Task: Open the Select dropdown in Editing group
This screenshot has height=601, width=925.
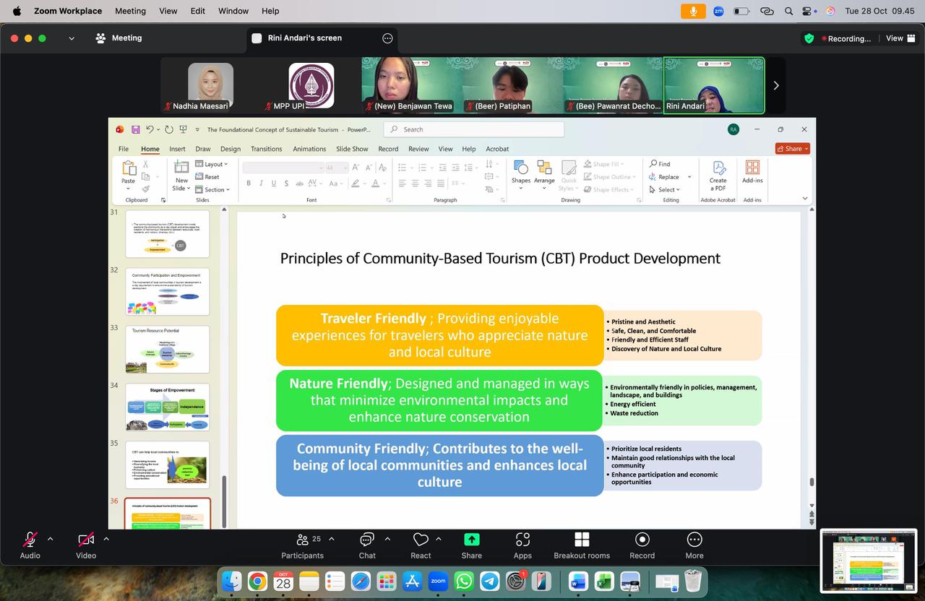Action: point(664,189)
